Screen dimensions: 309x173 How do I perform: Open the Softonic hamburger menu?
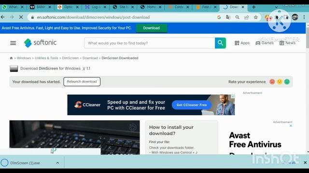[x=13, y=43]
